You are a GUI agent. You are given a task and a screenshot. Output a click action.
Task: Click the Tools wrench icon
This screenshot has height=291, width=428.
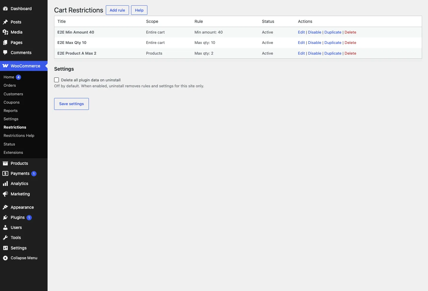click(5, 238)
